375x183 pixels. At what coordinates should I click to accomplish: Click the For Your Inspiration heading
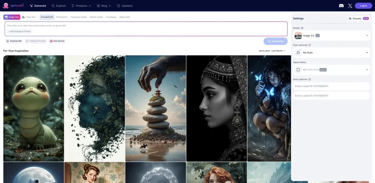point(16,51)
